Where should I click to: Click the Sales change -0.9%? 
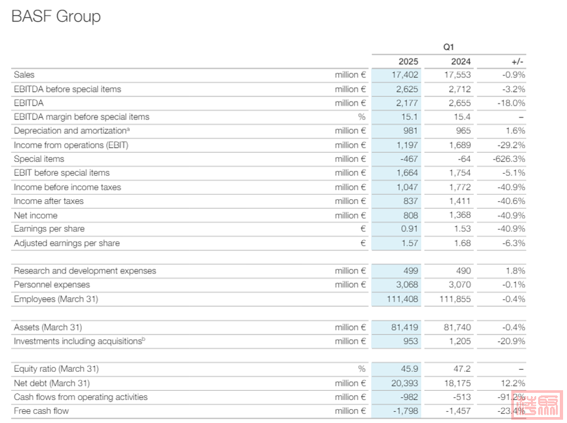[513, 75]
